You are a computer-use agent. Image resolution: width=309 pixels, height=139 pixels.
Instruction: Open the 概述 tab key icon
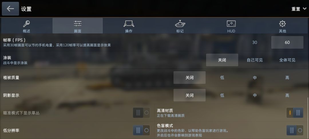[26, 26]
